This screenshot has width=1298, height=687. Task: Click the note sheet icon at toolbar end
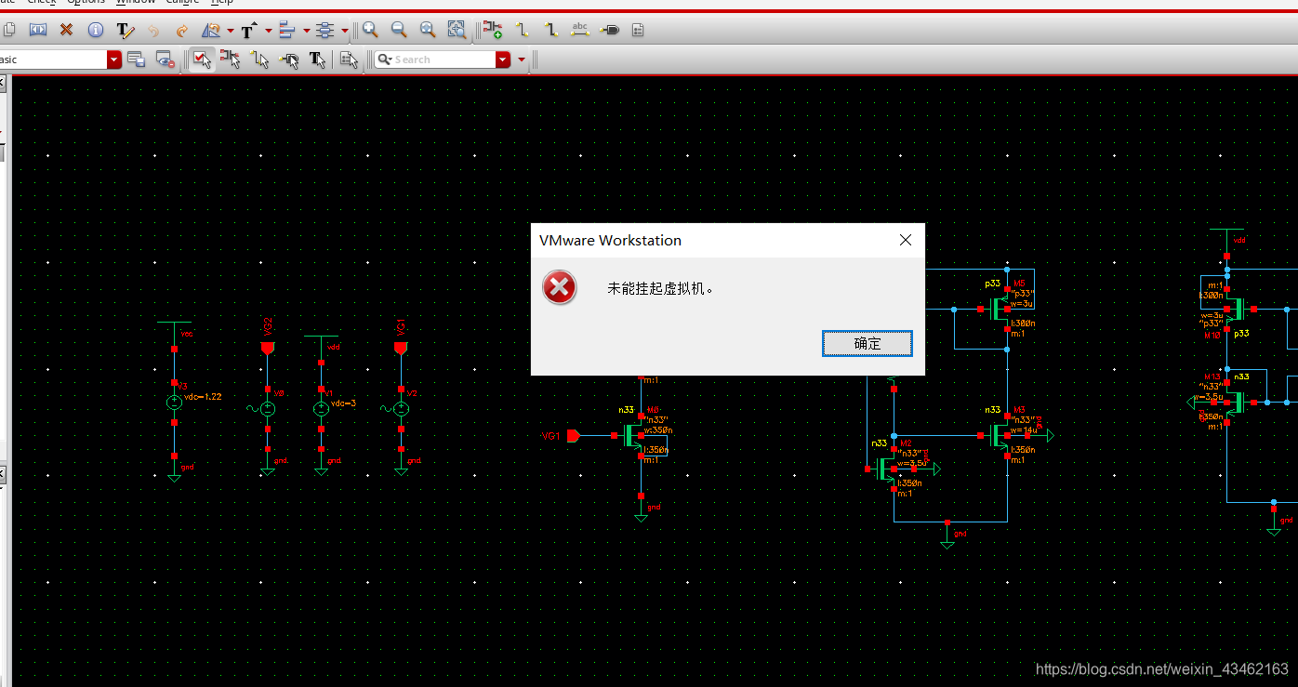pyautogui.click(x=638, y=31)
